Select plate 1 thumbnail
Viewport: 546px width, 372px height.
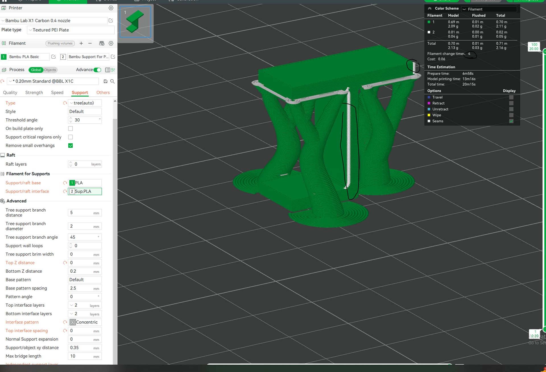(135, 22)
